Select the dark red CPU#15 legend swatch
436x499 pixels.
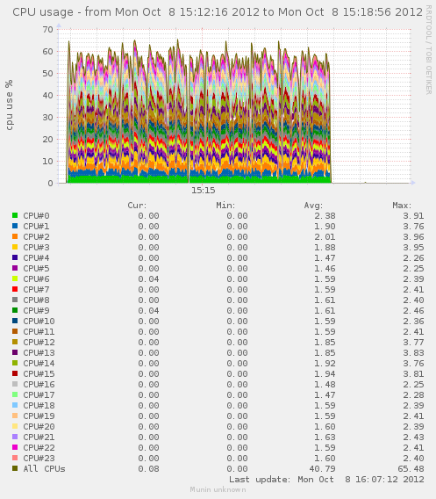(x=15, y=373)
